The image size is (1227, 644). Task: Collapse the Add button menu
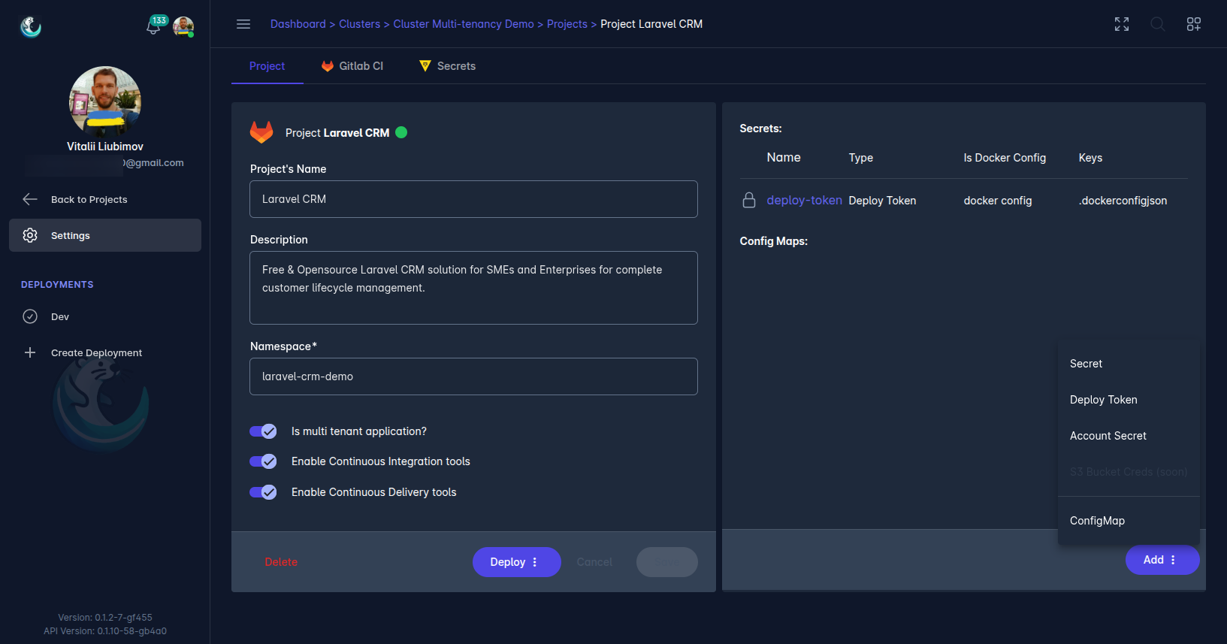1162,560
